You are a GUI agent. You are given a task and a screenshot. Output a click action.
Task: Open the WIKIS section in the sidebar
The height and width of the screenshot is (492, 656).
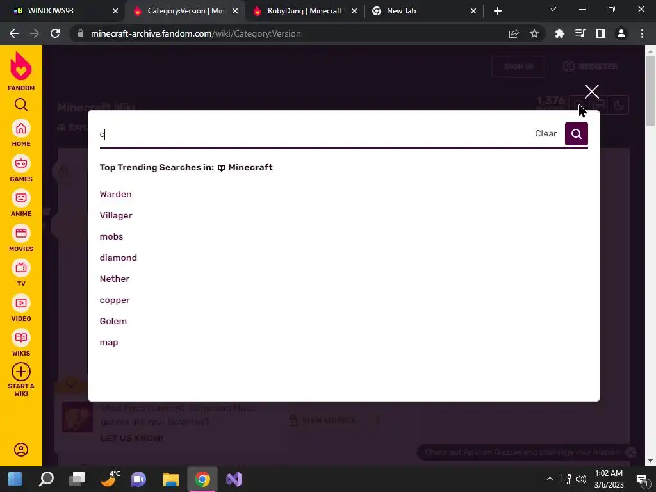click(21, 343)
